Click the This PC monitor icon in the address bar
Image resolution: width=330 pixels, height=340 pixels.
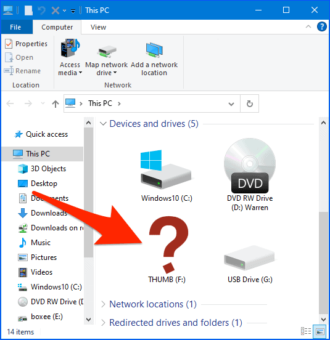pyautogui.click(x=70, y=103)
